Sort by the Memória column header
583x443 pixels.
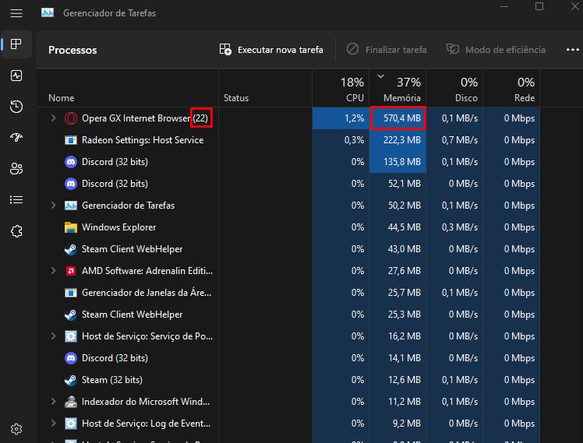(397, 89)
